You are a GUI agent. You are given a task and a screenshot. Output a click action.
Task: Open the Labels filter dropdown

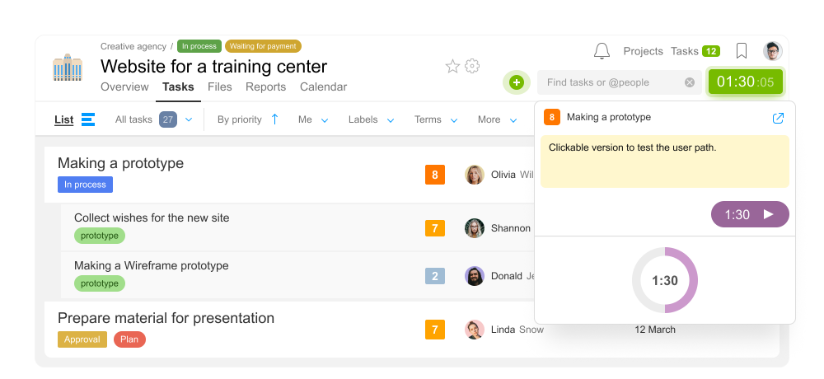[371, 119]
